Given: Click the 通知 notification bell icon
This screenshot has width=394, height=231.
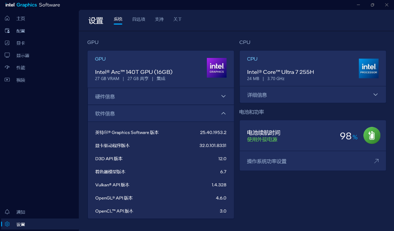Looking at the screenshot, I should [x=7, y=212].
